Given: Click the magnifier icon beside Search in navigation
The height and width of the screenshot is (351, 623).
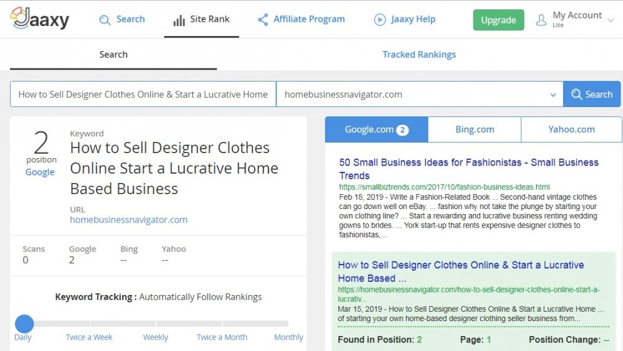Looking at the screenshot, I should click(105, 20).
